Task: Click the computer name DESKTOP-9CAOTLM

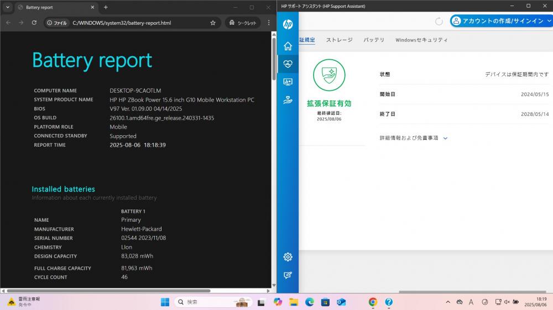Action: coord(135,90)
